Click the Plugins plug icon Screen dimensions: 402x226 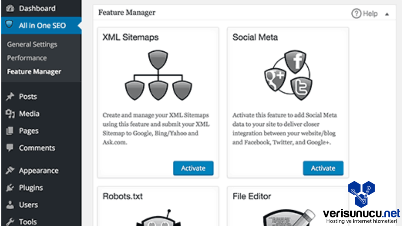(10, 188)
